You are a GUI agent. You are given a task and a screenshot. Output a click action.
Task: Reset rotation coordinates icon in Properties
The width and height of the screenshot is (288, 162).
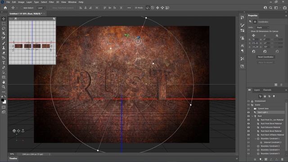[x=265, y=52]
